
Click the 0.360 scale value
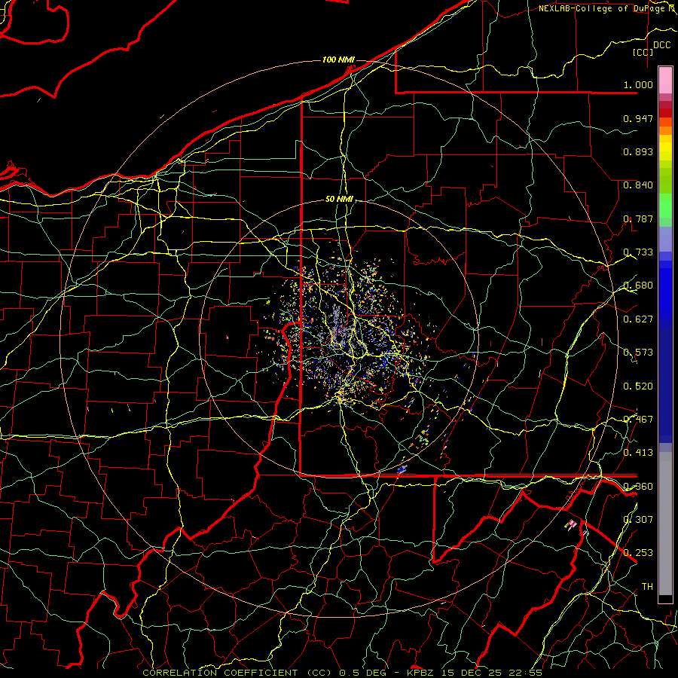[x=638, y=487]
